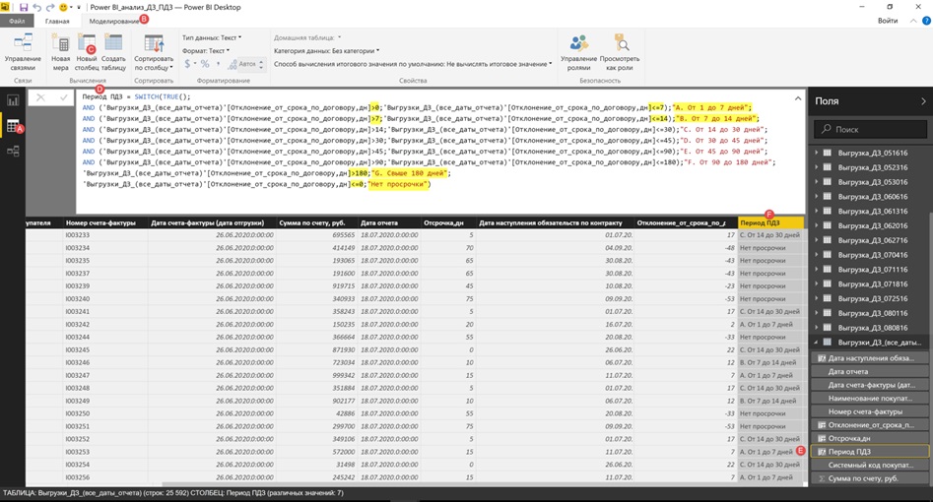The image size is (933, 502).
Task: Expand table Выгрузка_ДЗ_061316
Action: point(816,212)
